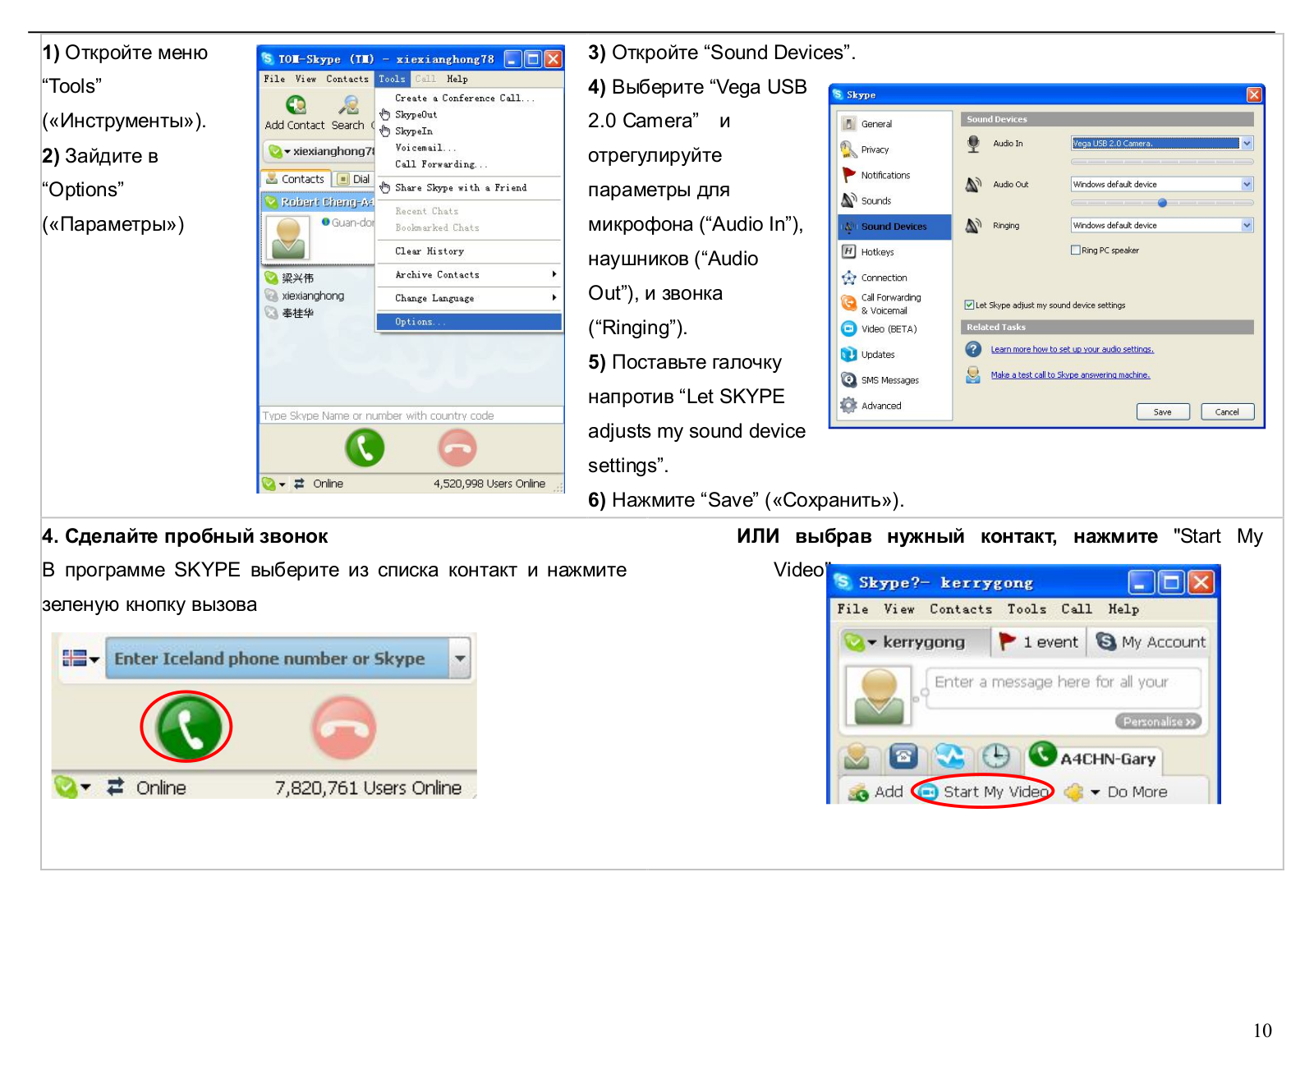The width and height of the screenshot is (1314, 1065).
Task: Click green call button in TOM-Skype window
Action: (x=365, y=448)
